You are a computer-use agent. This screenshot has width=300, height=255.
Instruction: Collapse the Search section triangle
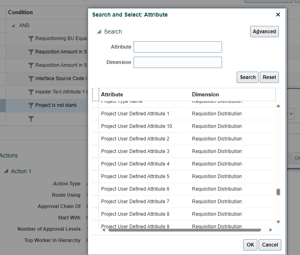pos(99,32)
